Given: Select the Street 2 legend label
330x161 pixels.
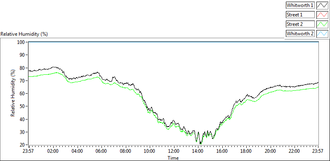Looking at the screenshot, I should 300,24.
